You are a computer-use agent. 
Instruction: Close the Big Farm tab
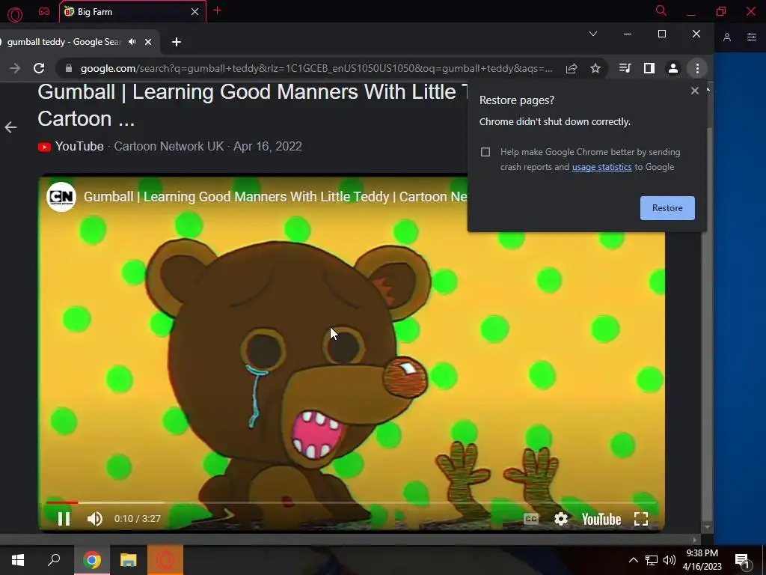(195, 12)
